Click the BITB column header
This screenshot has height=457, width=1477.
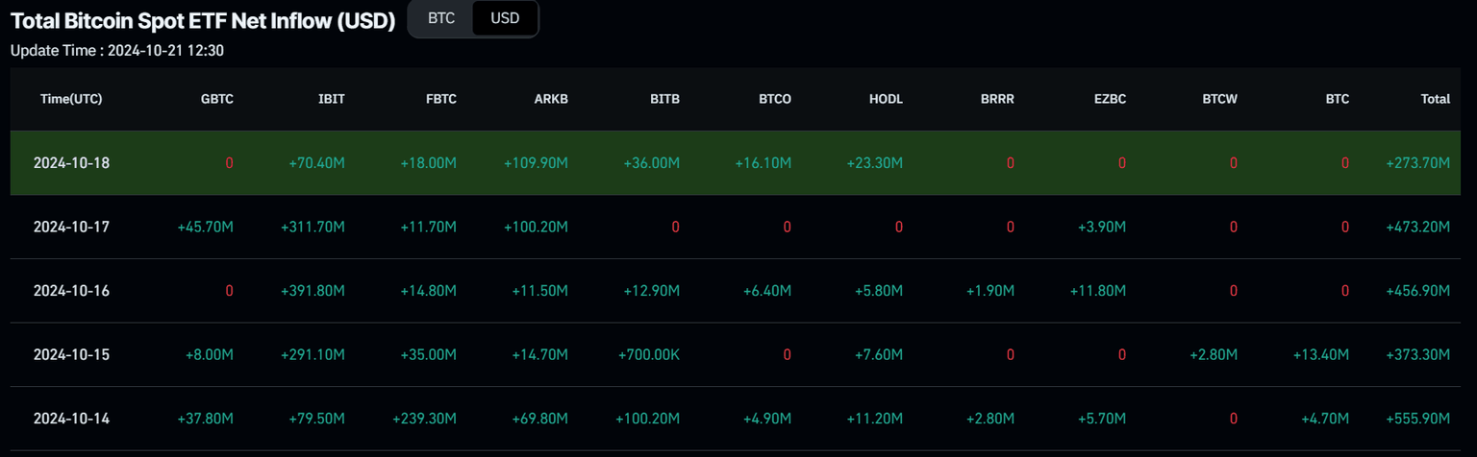[663, 99]
